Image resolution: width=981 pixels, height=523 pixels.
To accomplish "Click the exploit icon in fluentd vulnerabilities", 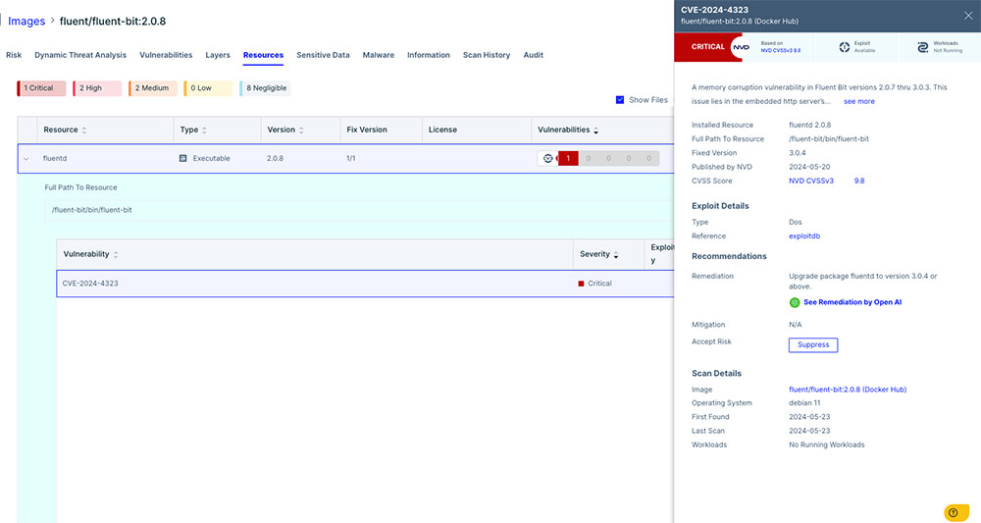I will tap(547, 158).
